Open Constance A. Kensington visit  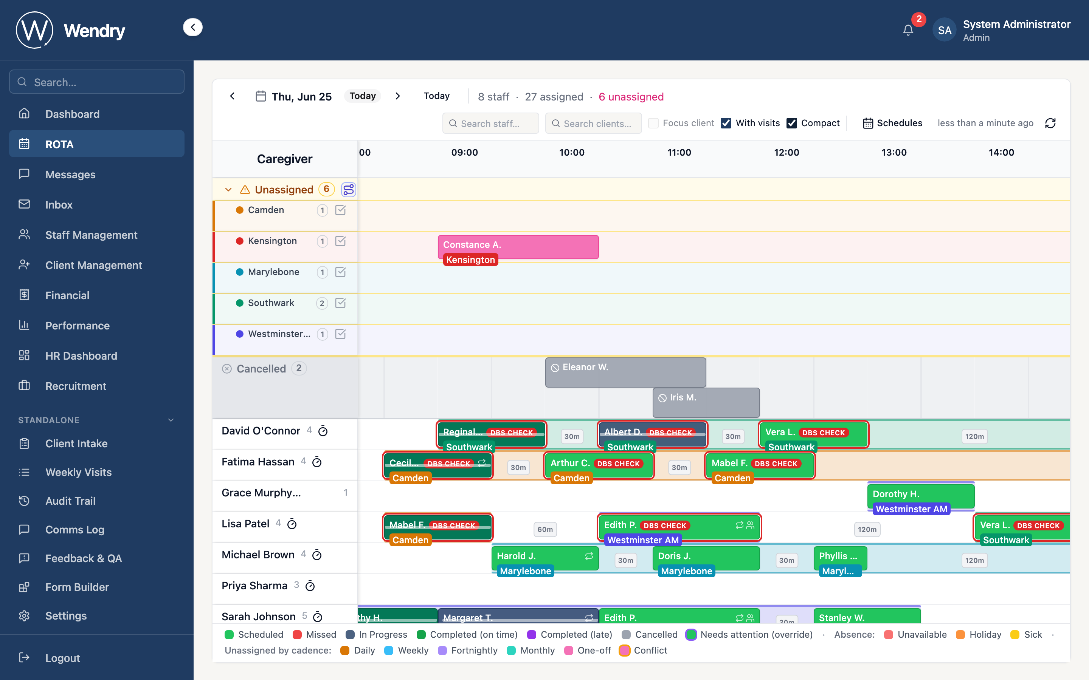[518, 247]
